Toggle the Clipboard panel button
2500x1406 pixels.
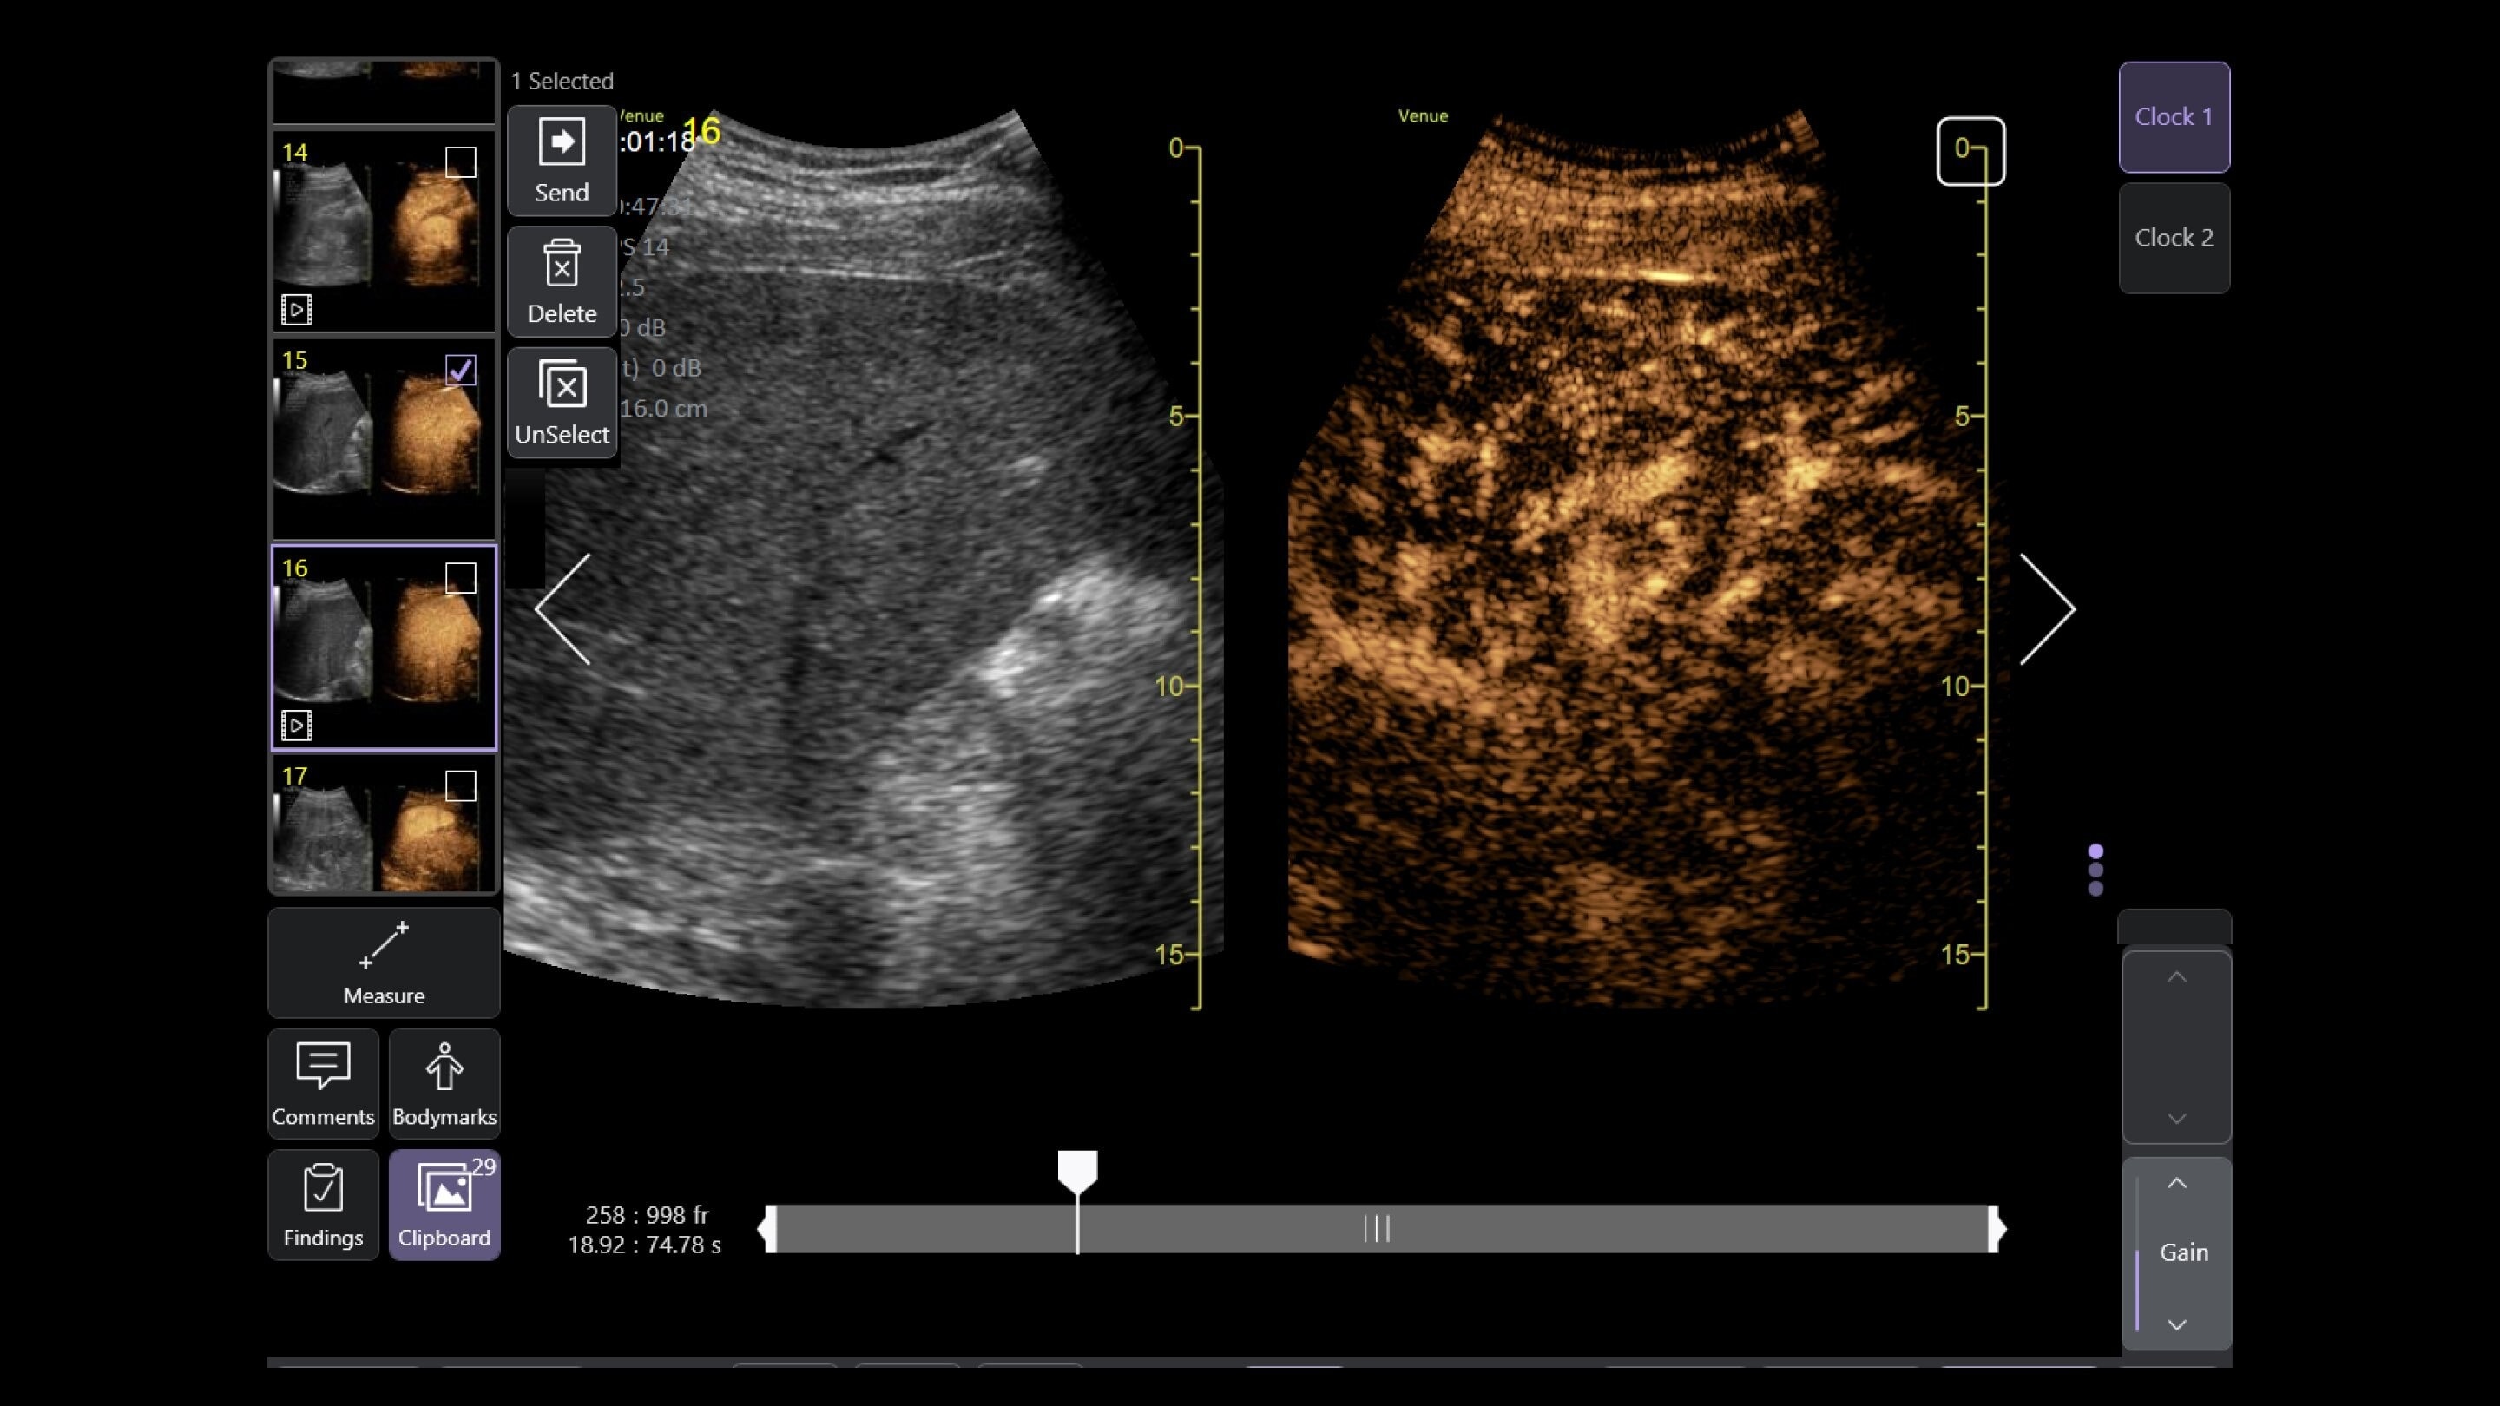point(444,1204)
